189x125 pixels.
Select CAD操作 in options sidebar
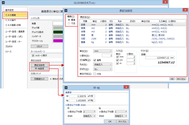click(11, 20)
